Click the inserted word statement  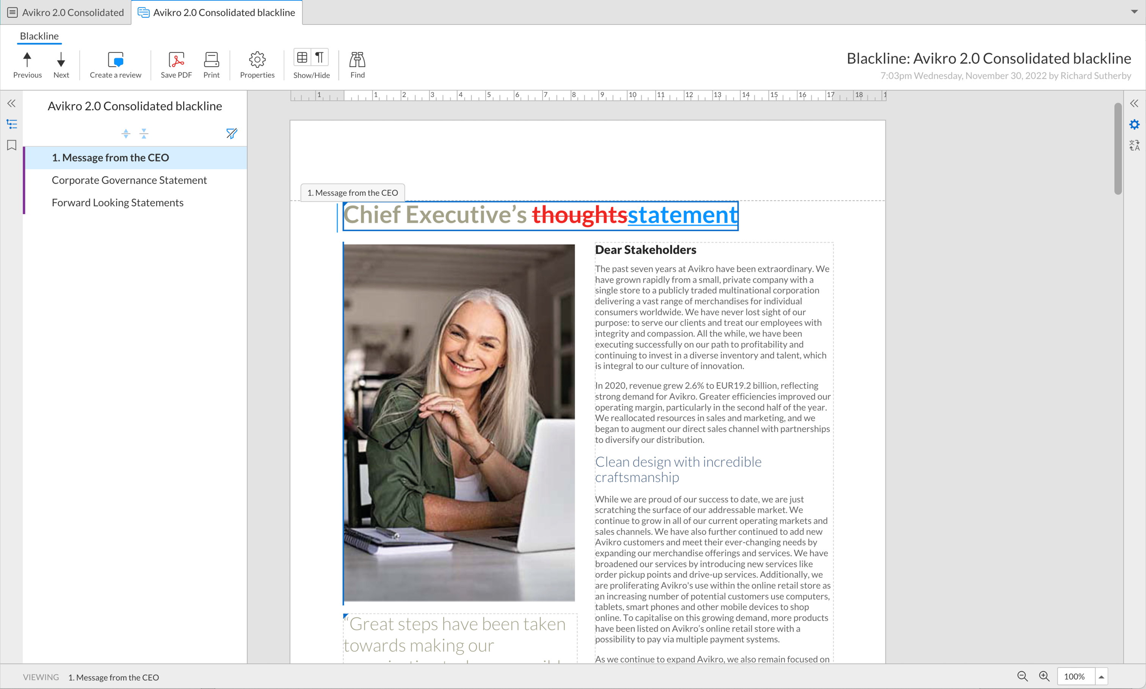683,215
